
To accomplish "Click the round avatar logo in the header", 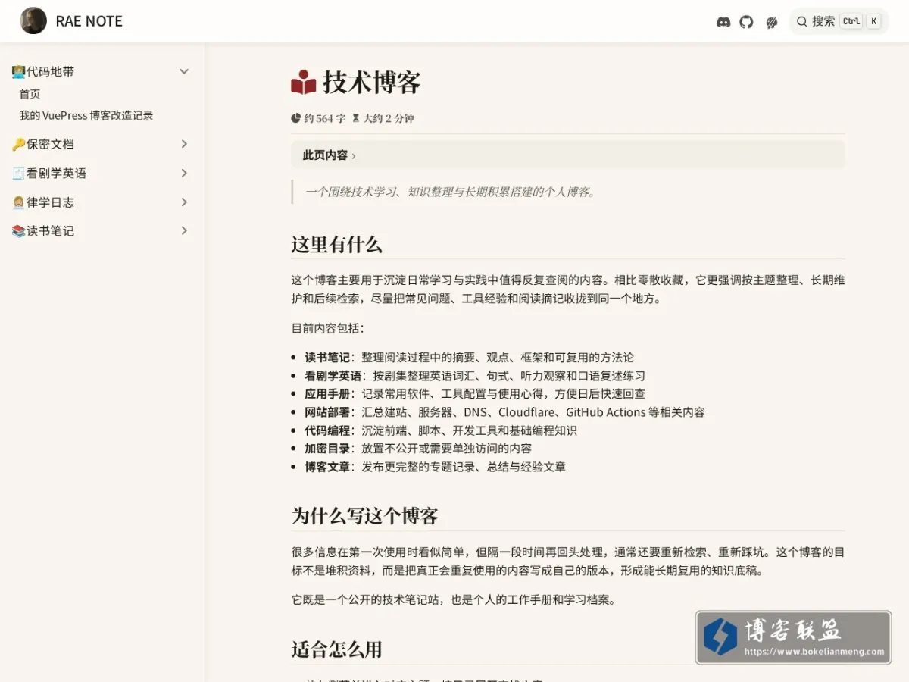I will click(33, 21).
